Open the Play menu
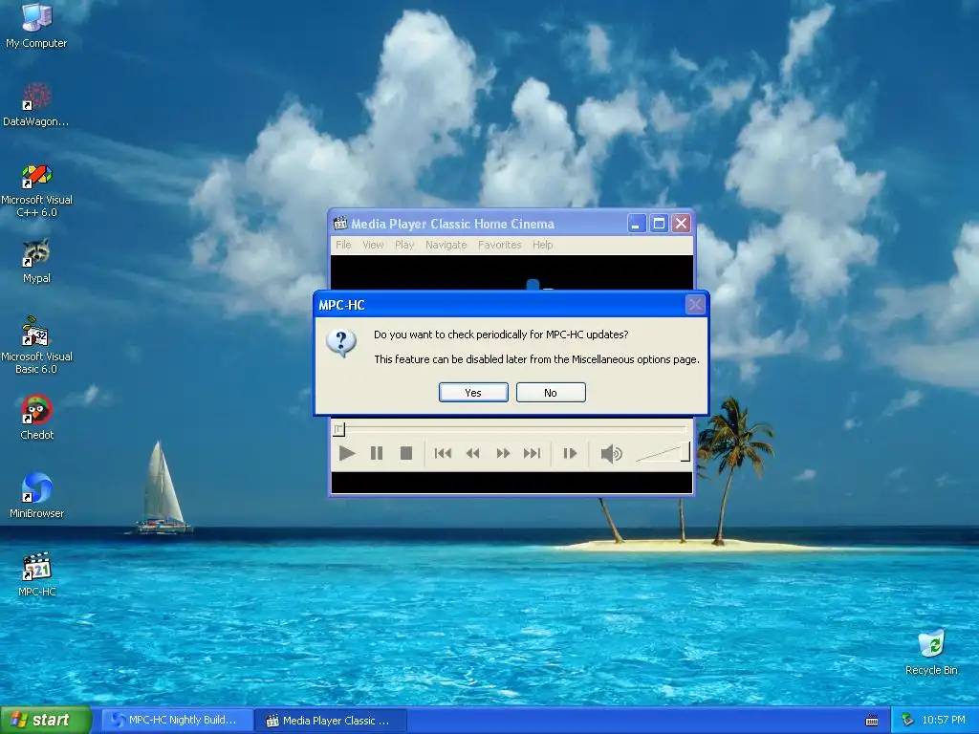Image resolution: width=979 pixels, height=734 pixels. [x=404, y=245]
